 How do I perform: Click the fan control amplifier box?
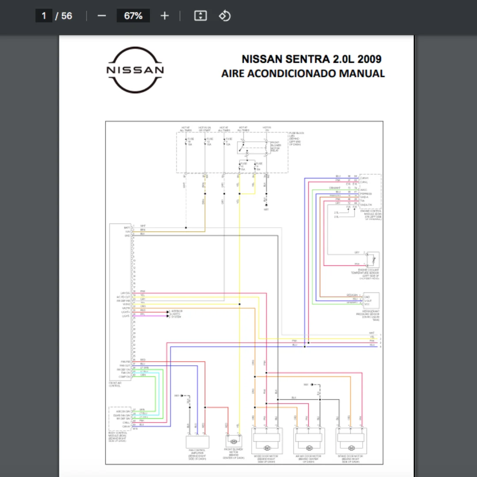[197, 442]
